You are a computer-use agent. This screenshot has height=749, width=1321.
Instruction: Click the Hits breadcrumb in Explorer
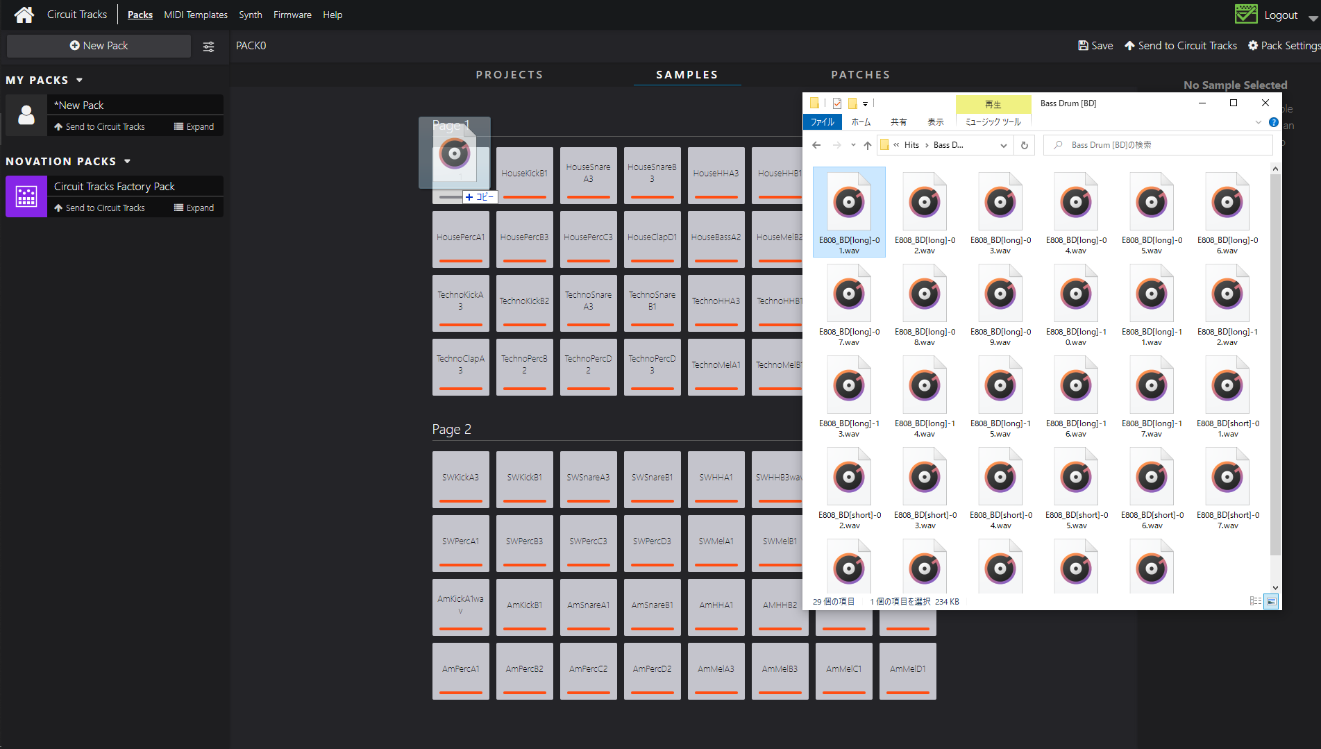click(x=911, y=145)
